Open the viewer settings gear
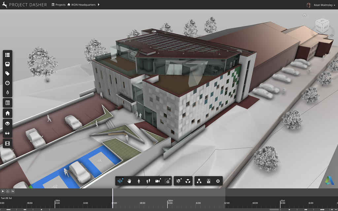Image resolution: width=338 pixels, height=211 pixels. (x=218, y=181)
